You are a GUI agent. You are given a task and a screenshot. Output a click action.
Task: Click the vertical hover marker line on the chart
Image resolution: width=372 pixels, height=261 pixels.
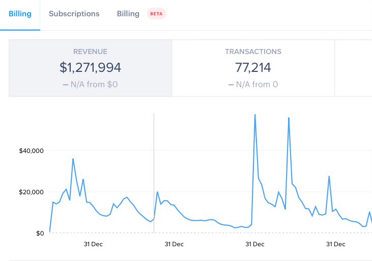point(154,173)
